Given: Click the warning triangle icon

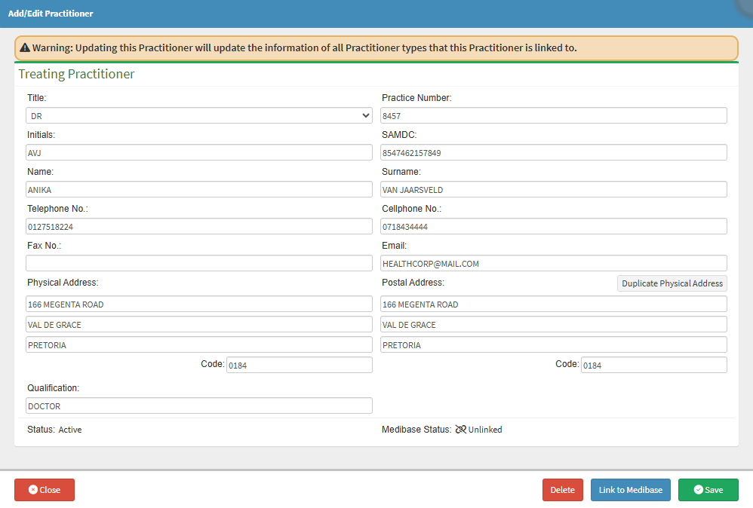Looking at the screenshot, I should pos(25,48).
